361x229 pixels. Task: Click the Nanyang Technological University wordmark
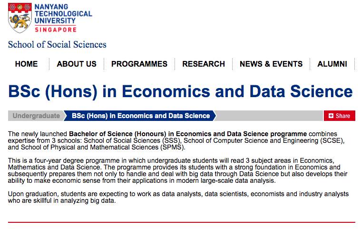click(x=63, y=14)
